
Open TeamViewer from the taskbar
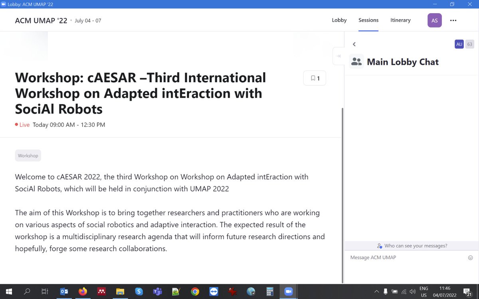[x=214, y=291]
